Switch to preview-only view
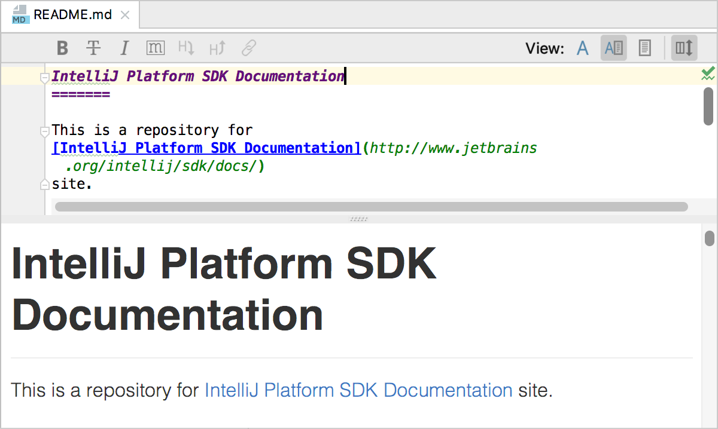This screenshot has height=429, width=718. [644, 48]
